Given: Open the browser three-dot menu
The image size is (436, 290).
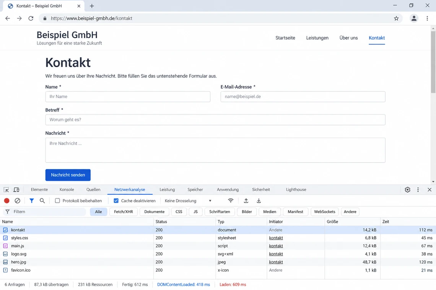Looking at the screenshot, I should (x=427, y=18).
